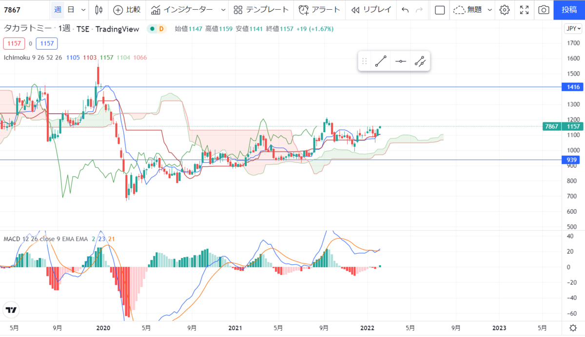Toggle fullscreen mode
585x337 pixels.
[x=525, y=10]
